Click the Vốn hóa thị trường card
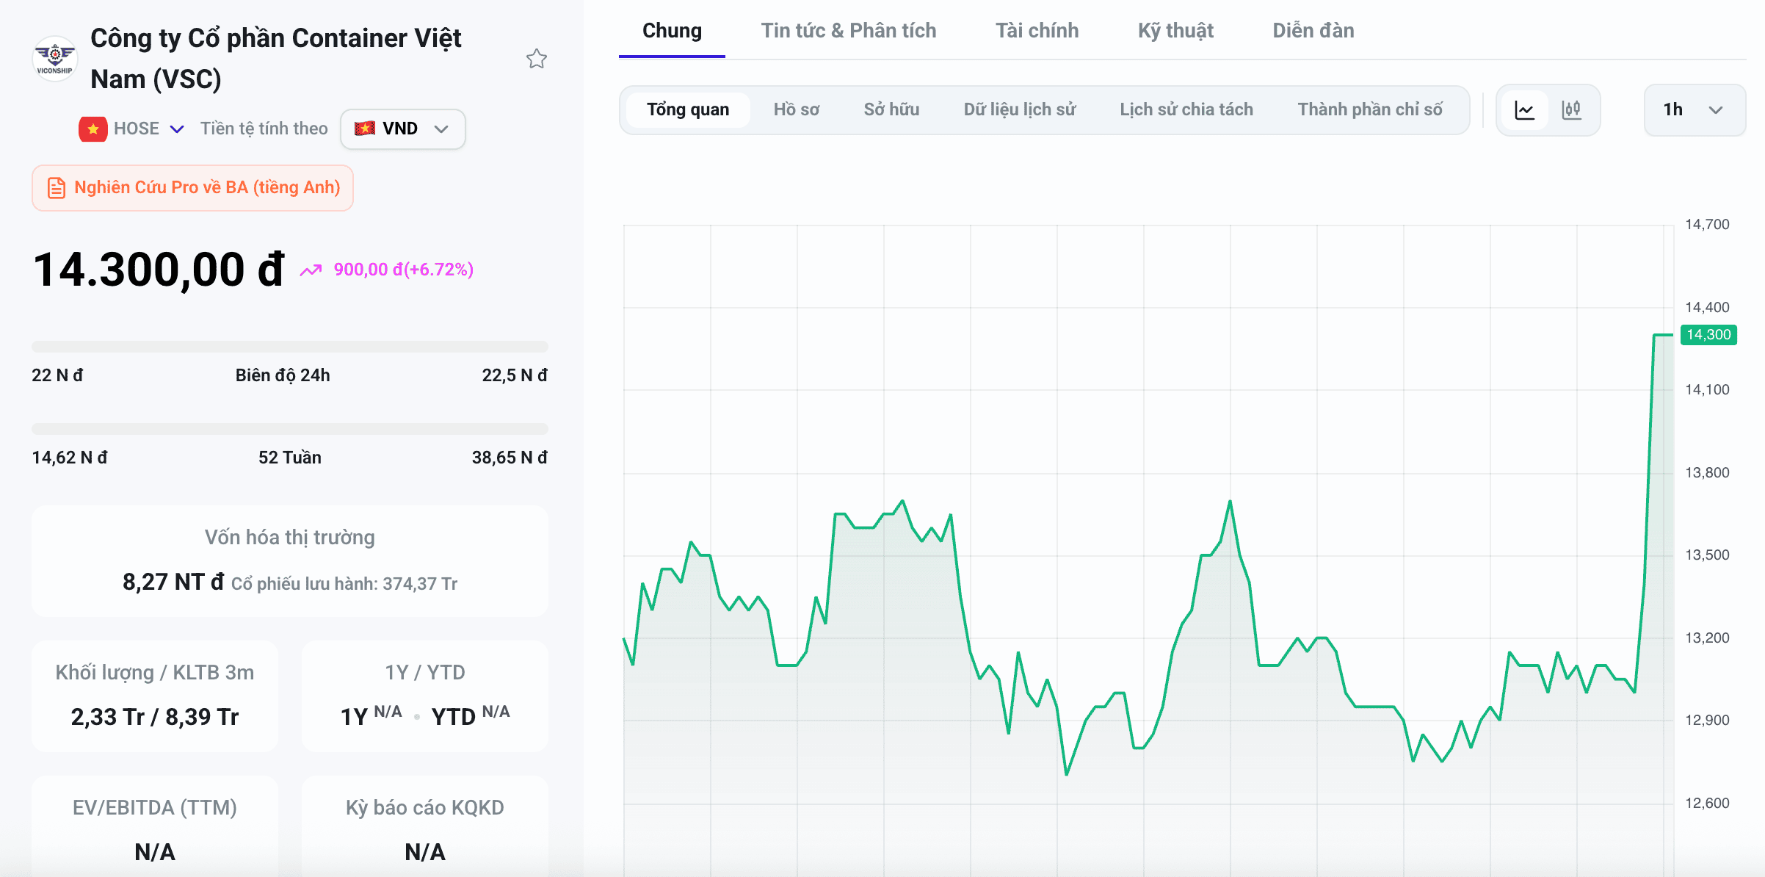1765x877 pixels. click(290, 561)
